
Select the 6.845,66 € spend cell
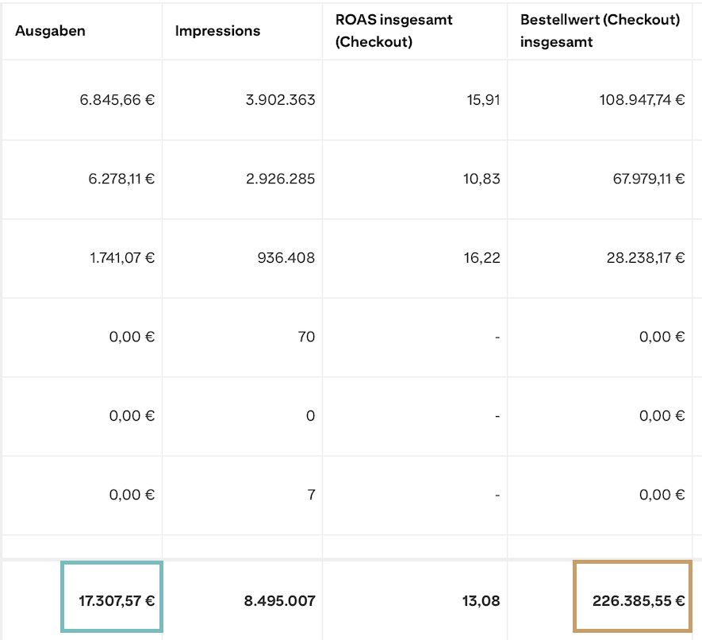pyautogui.click(x=117, y=100)
